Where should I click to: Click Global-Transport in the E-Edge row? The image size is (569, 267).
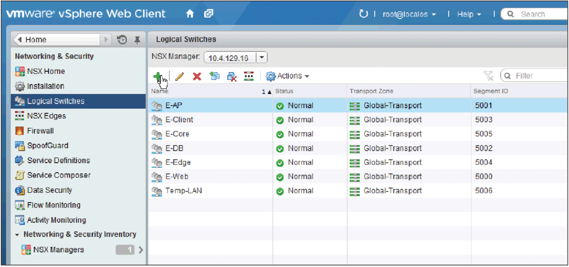pyautogui.click(x=393, y=162)
